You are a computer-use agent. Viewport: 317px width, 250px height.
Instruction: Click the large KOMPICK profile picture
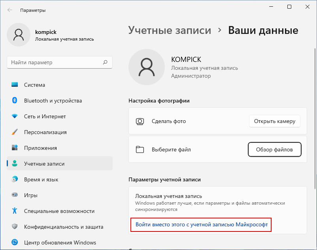[x=147, y=67]
